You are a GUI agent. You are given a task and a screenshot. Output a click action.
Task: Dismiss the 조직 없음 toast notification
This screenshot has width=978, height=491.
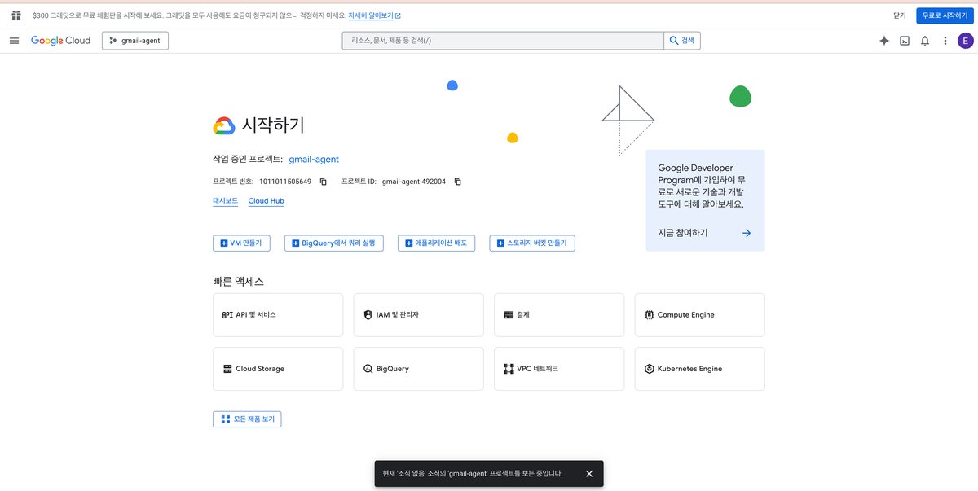point(589,473)
